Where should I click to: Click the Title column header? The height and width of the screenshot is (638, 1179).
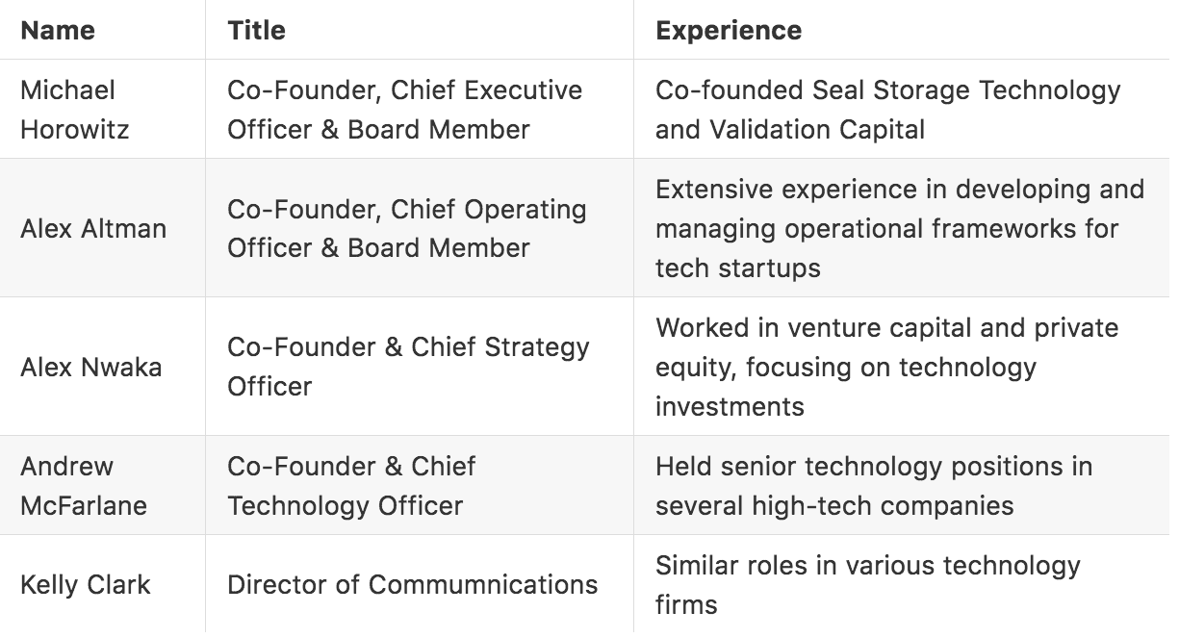256,31
